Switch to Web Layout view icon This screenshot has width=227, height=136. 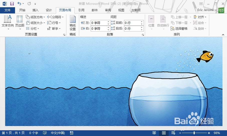173,133
